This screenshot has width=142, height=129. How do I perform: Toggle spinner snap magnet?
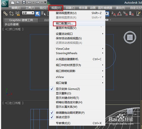131,14
